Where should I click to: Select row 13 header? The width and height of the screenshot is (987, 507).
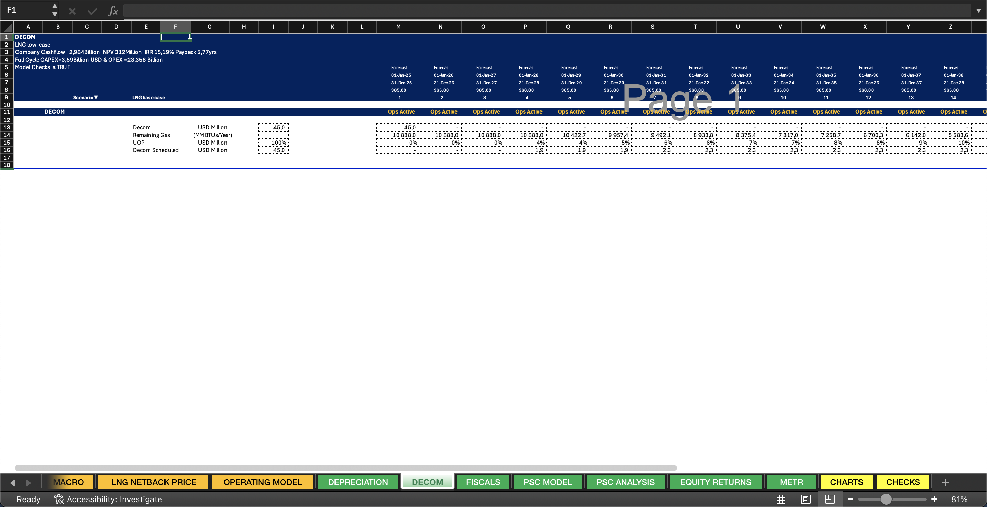point(7,127)
